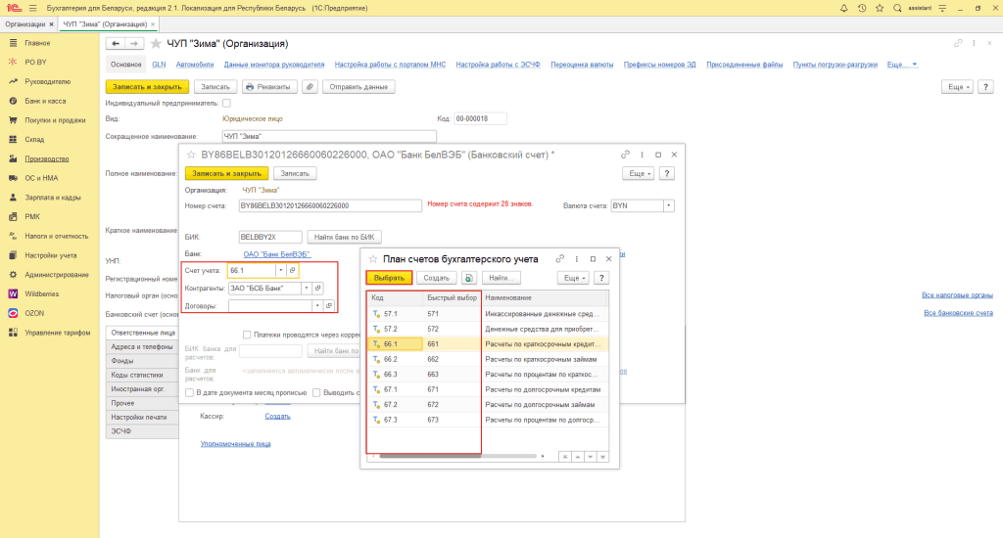The image size is (1003, 538).
Task: Click the Номер счета input field
Action: [329, 206]
